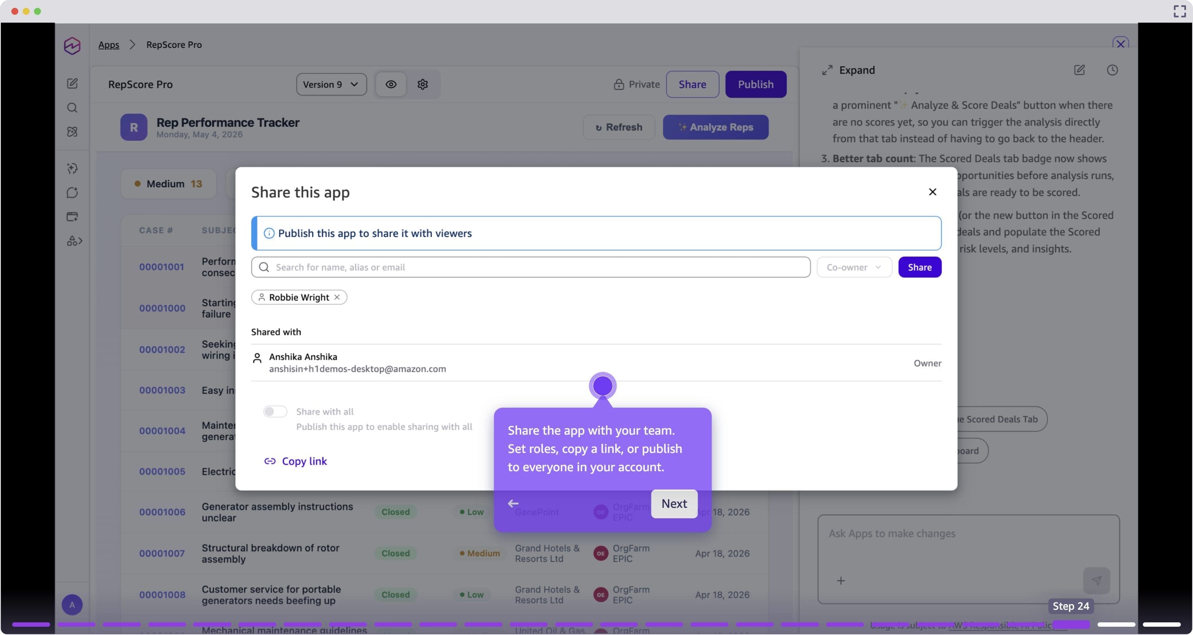The width and height of the screenshot is (1193, 635).
Task: Click the Share button in the dialog
Action: [920, 267]
